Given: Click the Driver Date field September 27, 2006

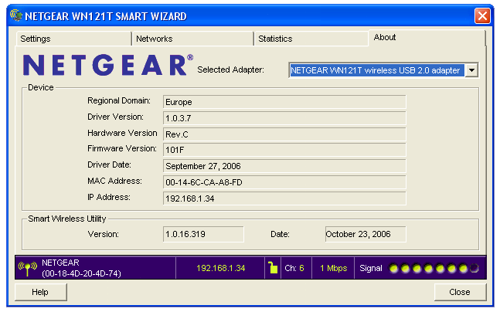Looking at the screenshot, I should (284, 166).
